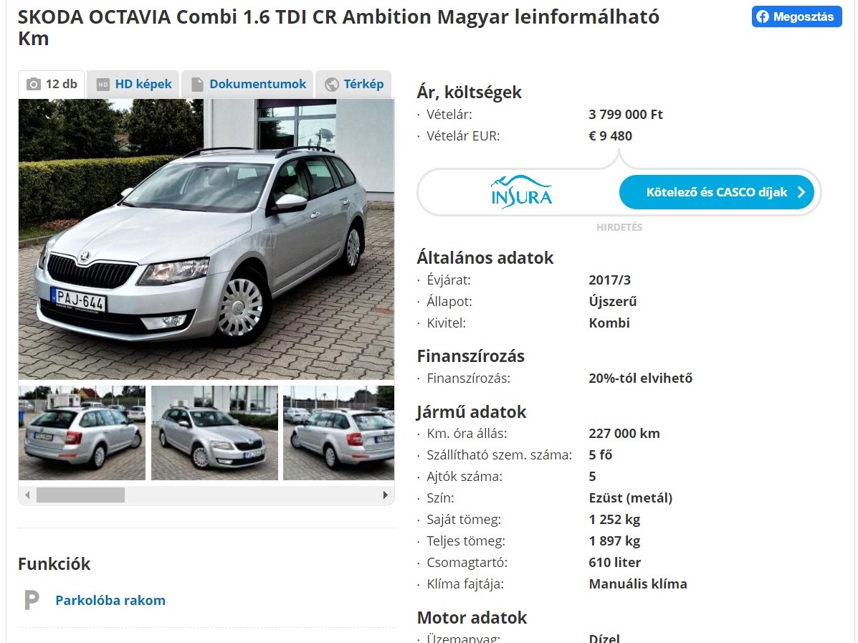The height and width of the screenshot is (643, 858).
Task: Show the Térkép map tab
Action: coord(353,85)
